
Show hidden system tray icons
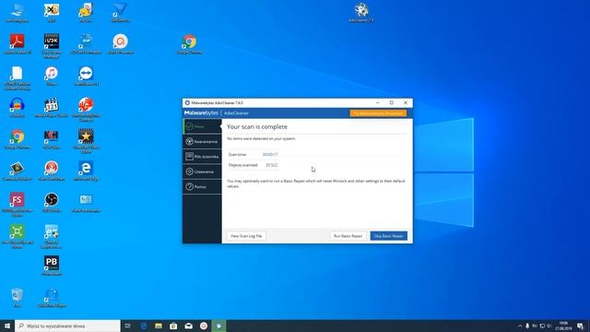[520, 326]
